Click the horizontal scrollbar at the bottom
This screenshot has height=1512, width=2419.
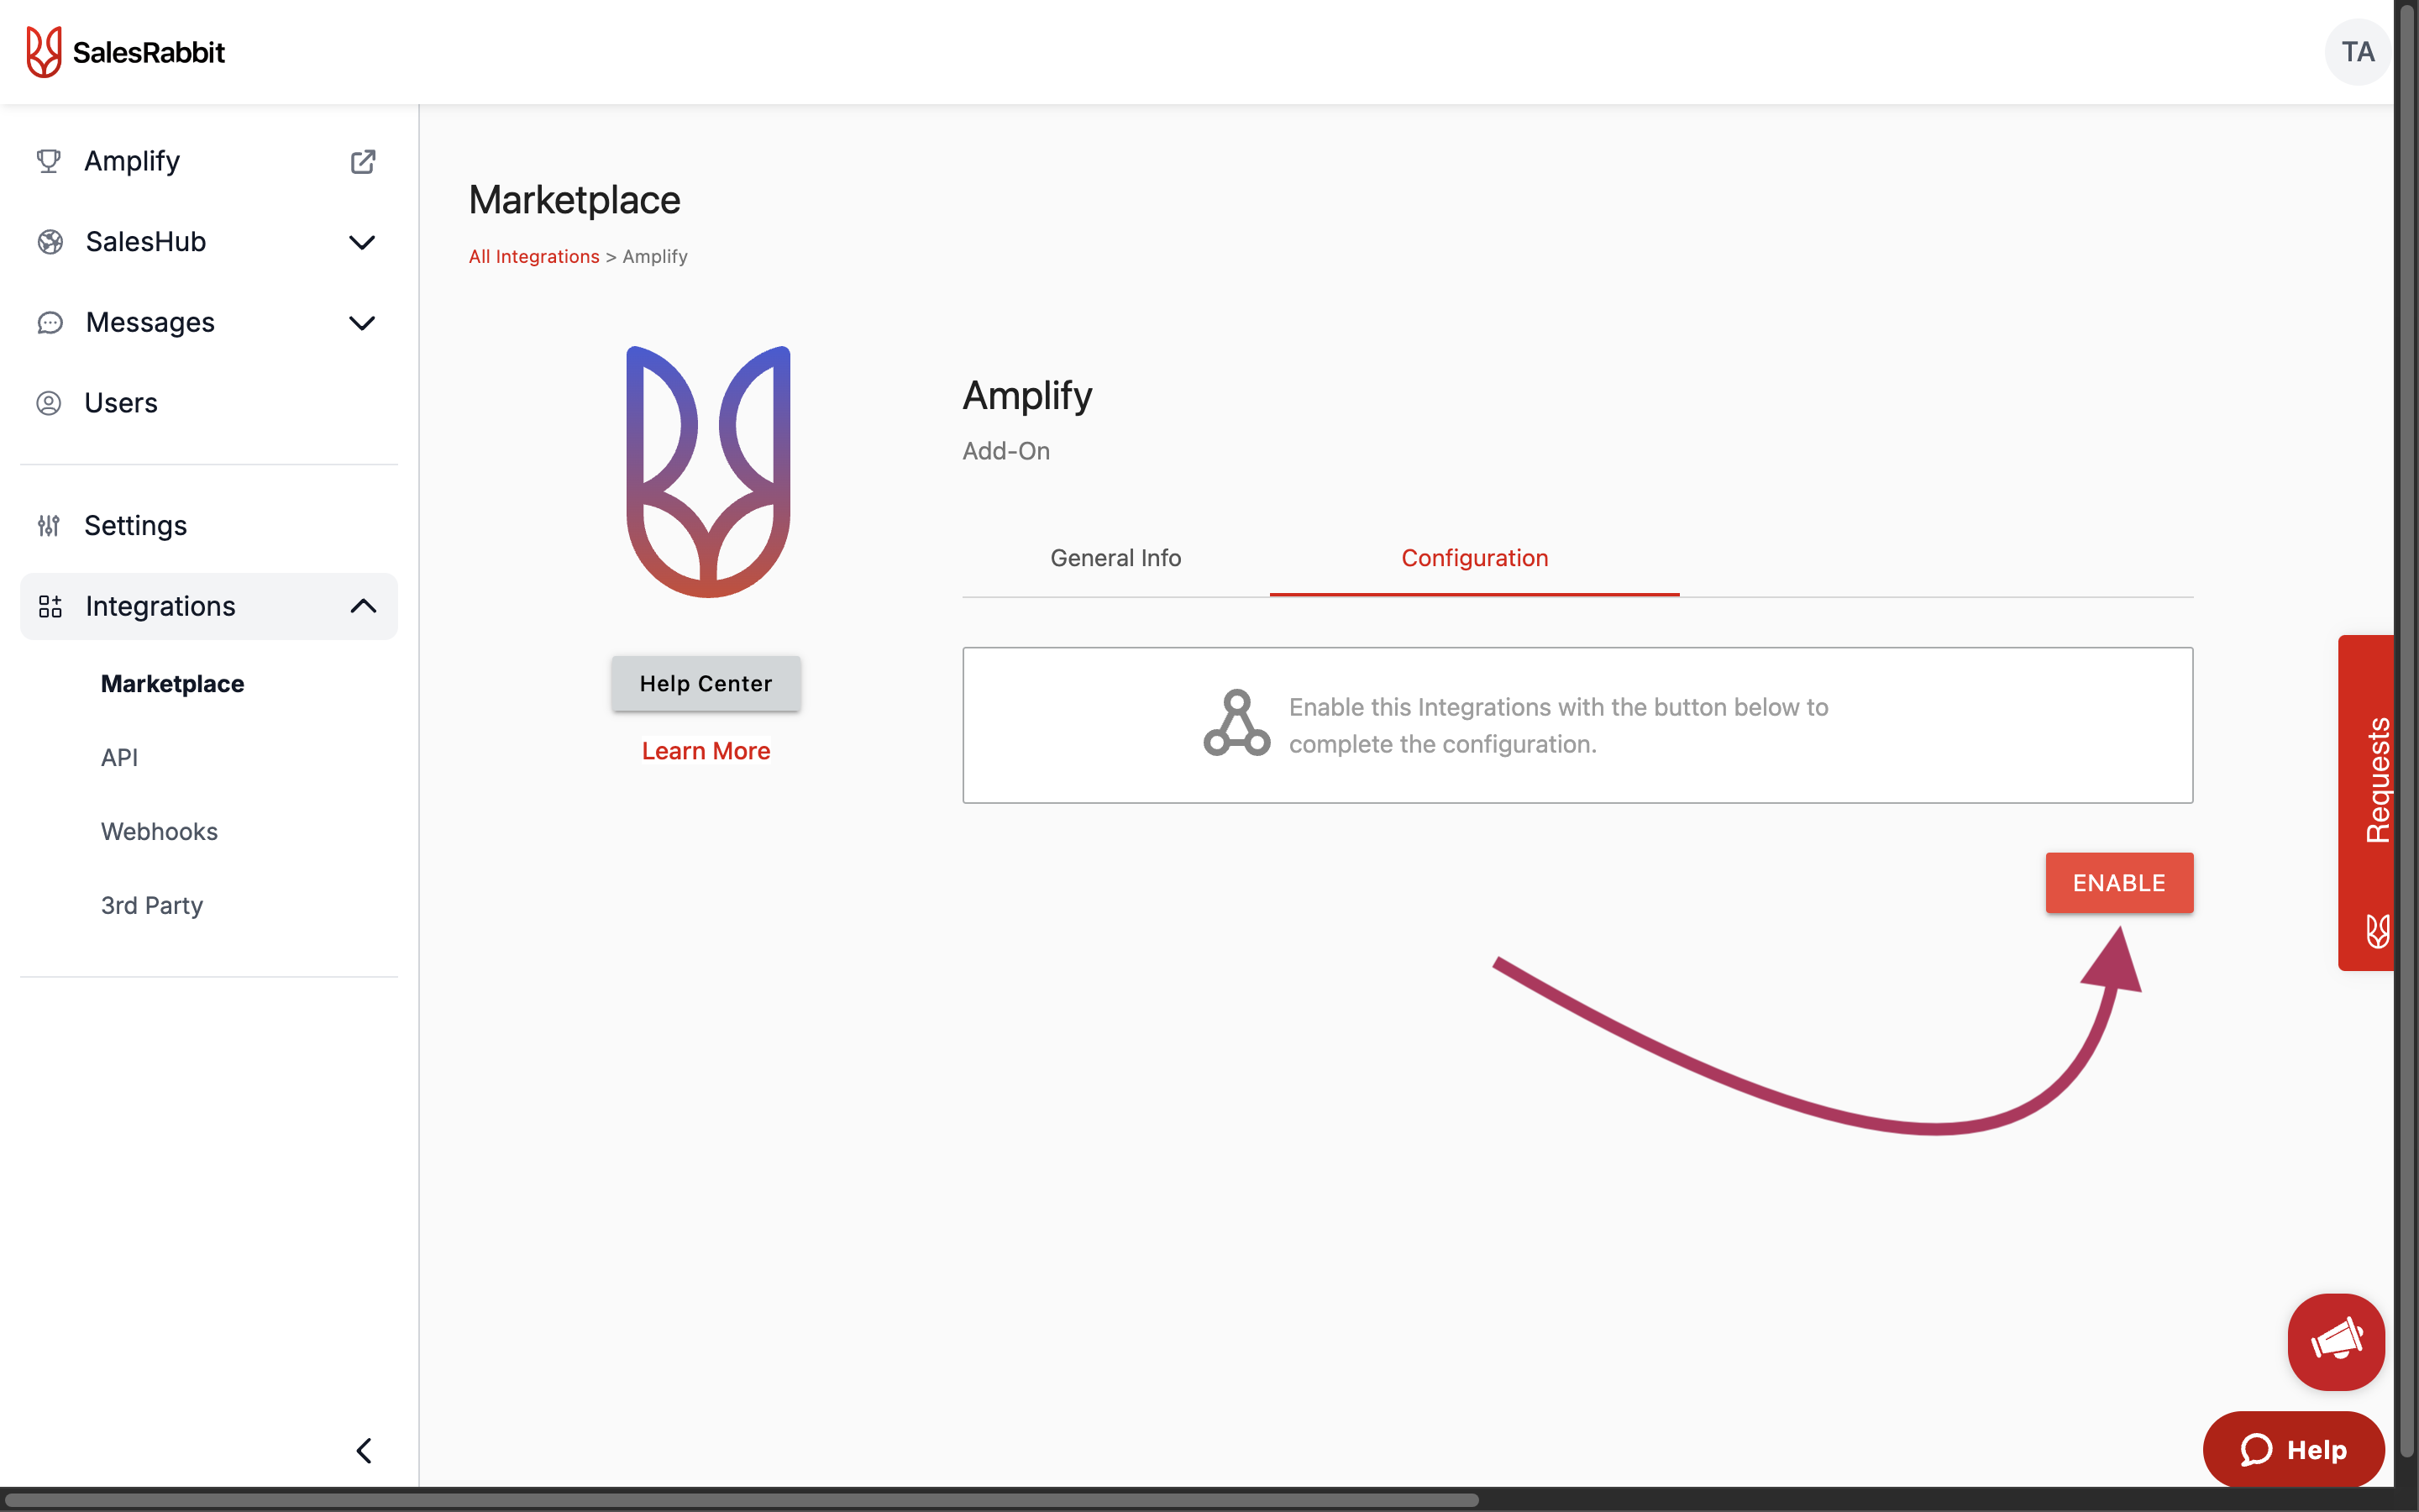(740, 1500)
